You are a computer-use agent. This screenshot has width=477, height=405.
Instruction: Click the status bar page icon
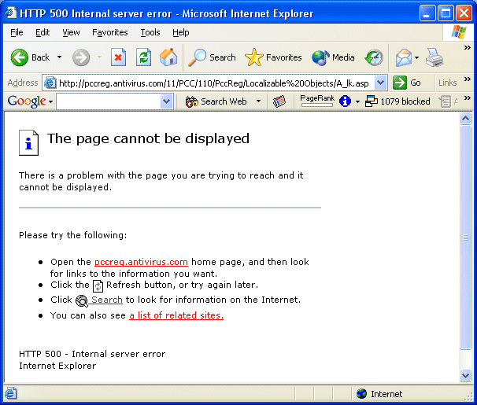[11, 393]
